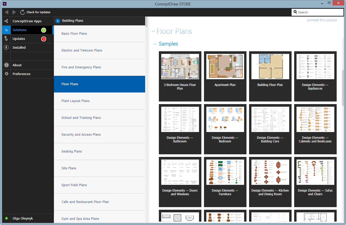346x225 pixels.
Task: Click the ConceptDraw Apps sidebar icon
Action: 6,21
